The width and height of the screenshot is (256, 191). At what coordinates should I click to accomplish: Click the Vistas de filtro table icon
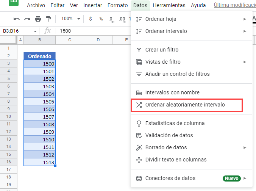pyautogui.click(x=139, y=62)
